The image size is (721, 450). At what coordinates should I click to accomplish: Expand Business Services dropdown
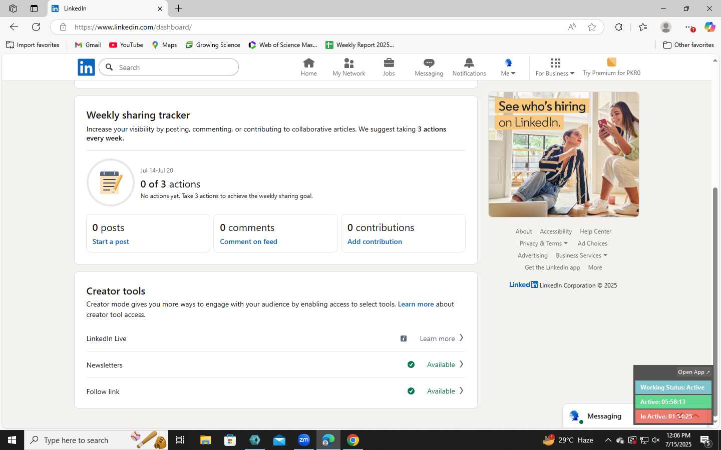click(581, 255)
